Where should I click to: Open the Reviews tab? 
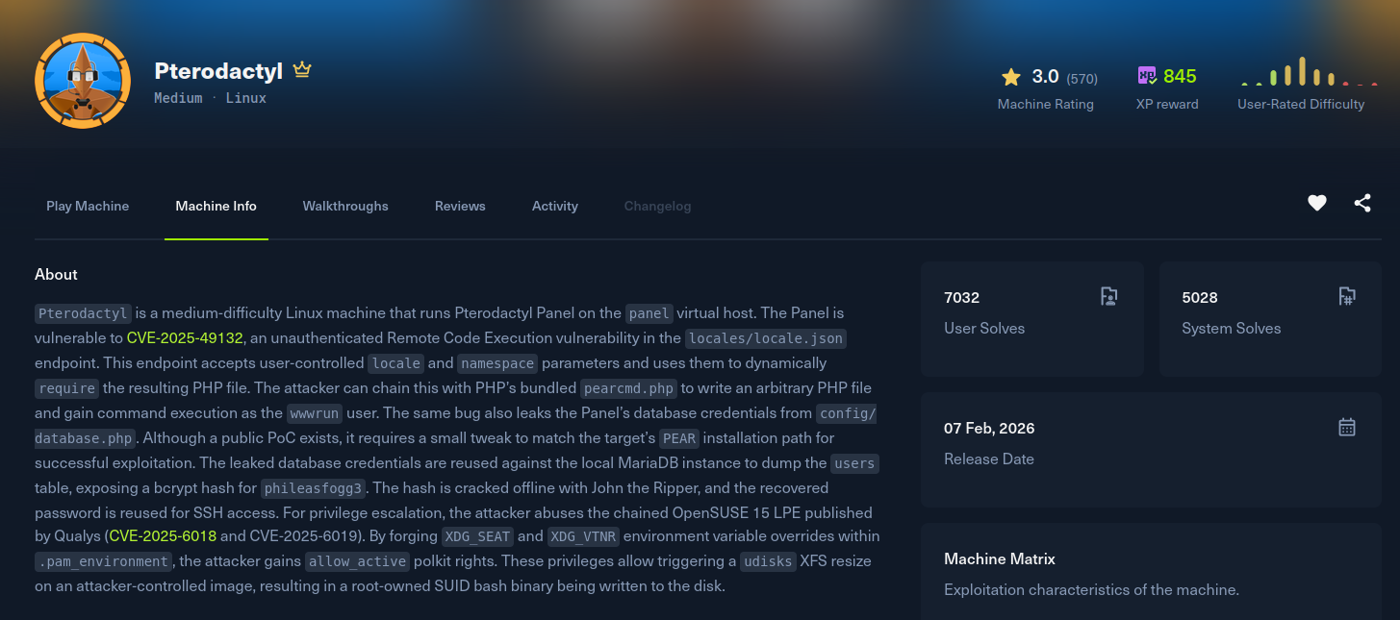coord(460,206)
